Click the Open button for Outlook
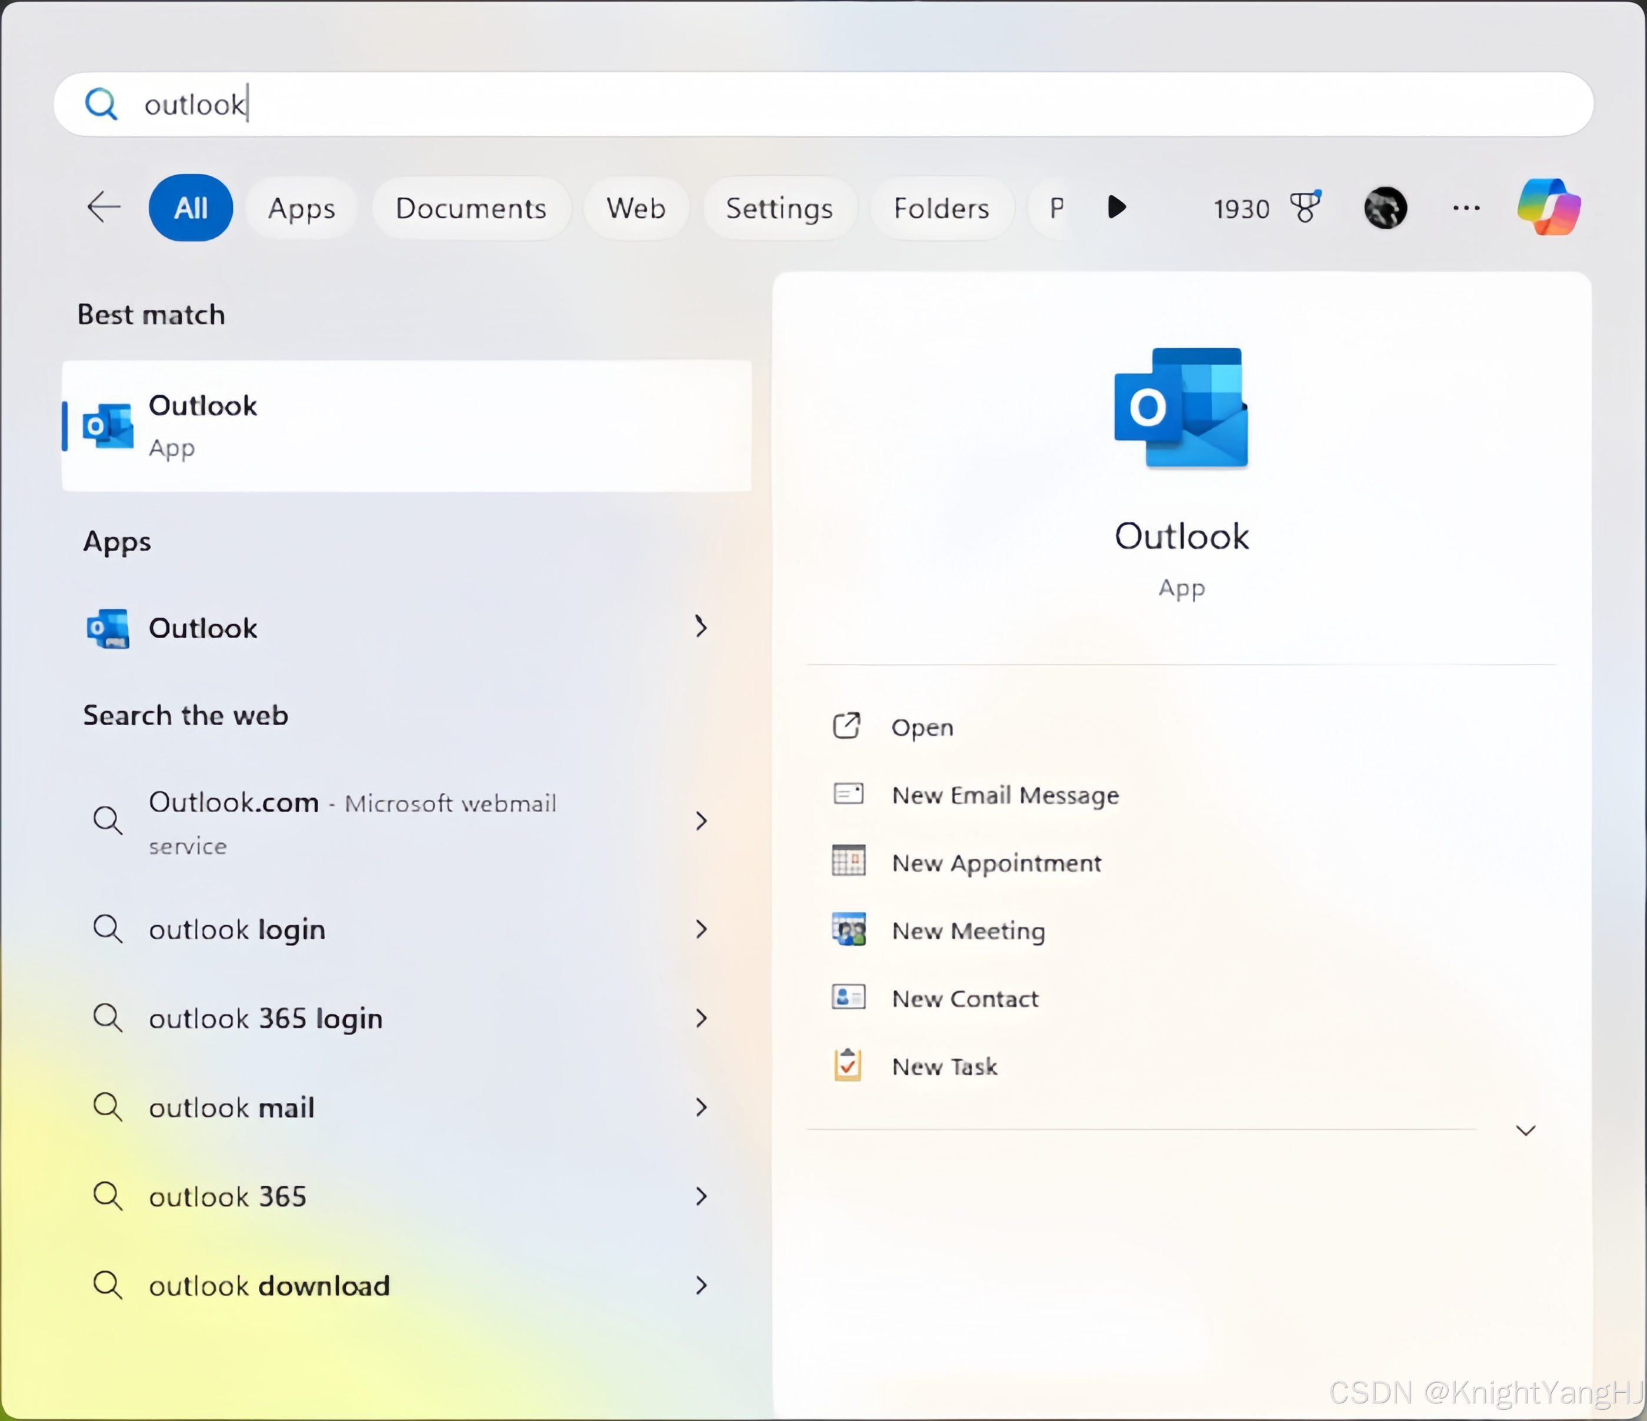Viewport: 1647px width, 1421px height. pyautogui.click(x=922, y=726)
